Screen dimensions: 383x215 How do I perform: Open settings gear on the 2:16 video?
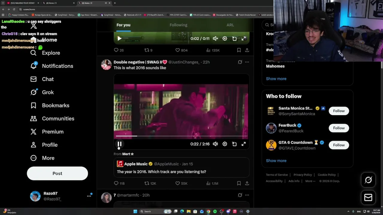[x=225, y=144]
